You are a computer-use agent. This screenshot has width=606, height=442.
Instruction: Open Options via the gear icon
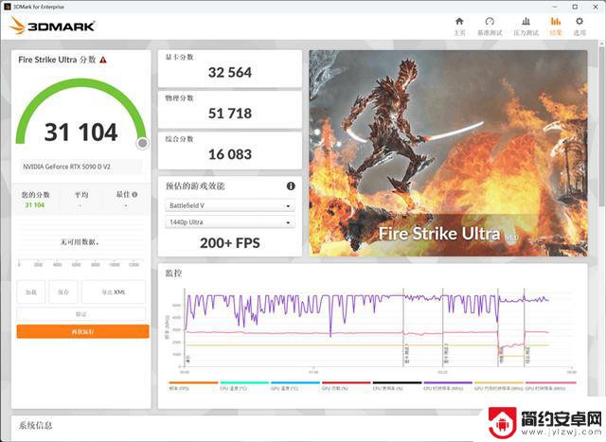coord(579,26)
